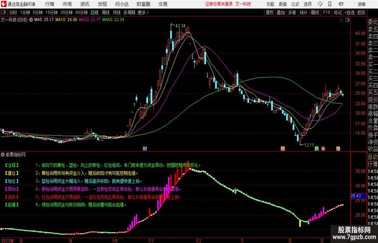Screen dimensions: 378x243
Task: Click the MA10: 24.96 value label
Action: [66, 20]
